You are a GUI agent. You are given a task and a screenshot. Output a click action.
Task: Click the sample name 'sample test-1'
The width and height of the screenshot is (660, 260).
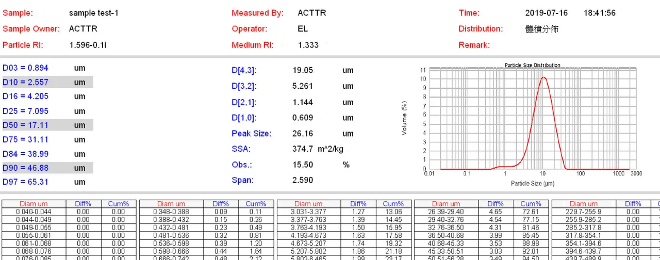click(x=94, y=13)
